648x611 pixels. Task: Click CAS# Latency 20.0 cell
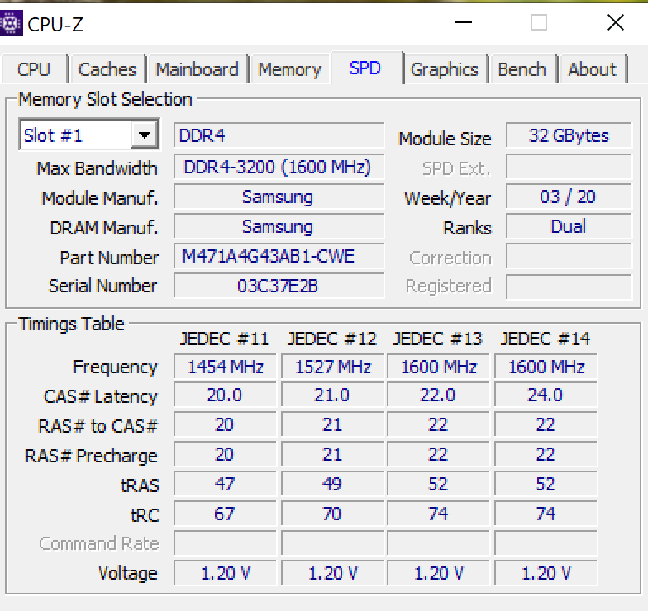(x=225, y=395)
